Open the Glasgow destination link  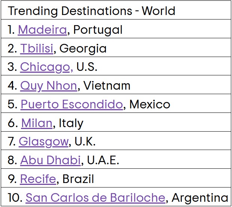43,141
